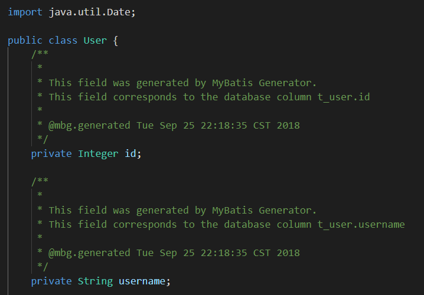Image resolution: width=424 pixels, height=295 pixels.
Task: Click t_user.username in the second comment
Action: tap(361, 224)
